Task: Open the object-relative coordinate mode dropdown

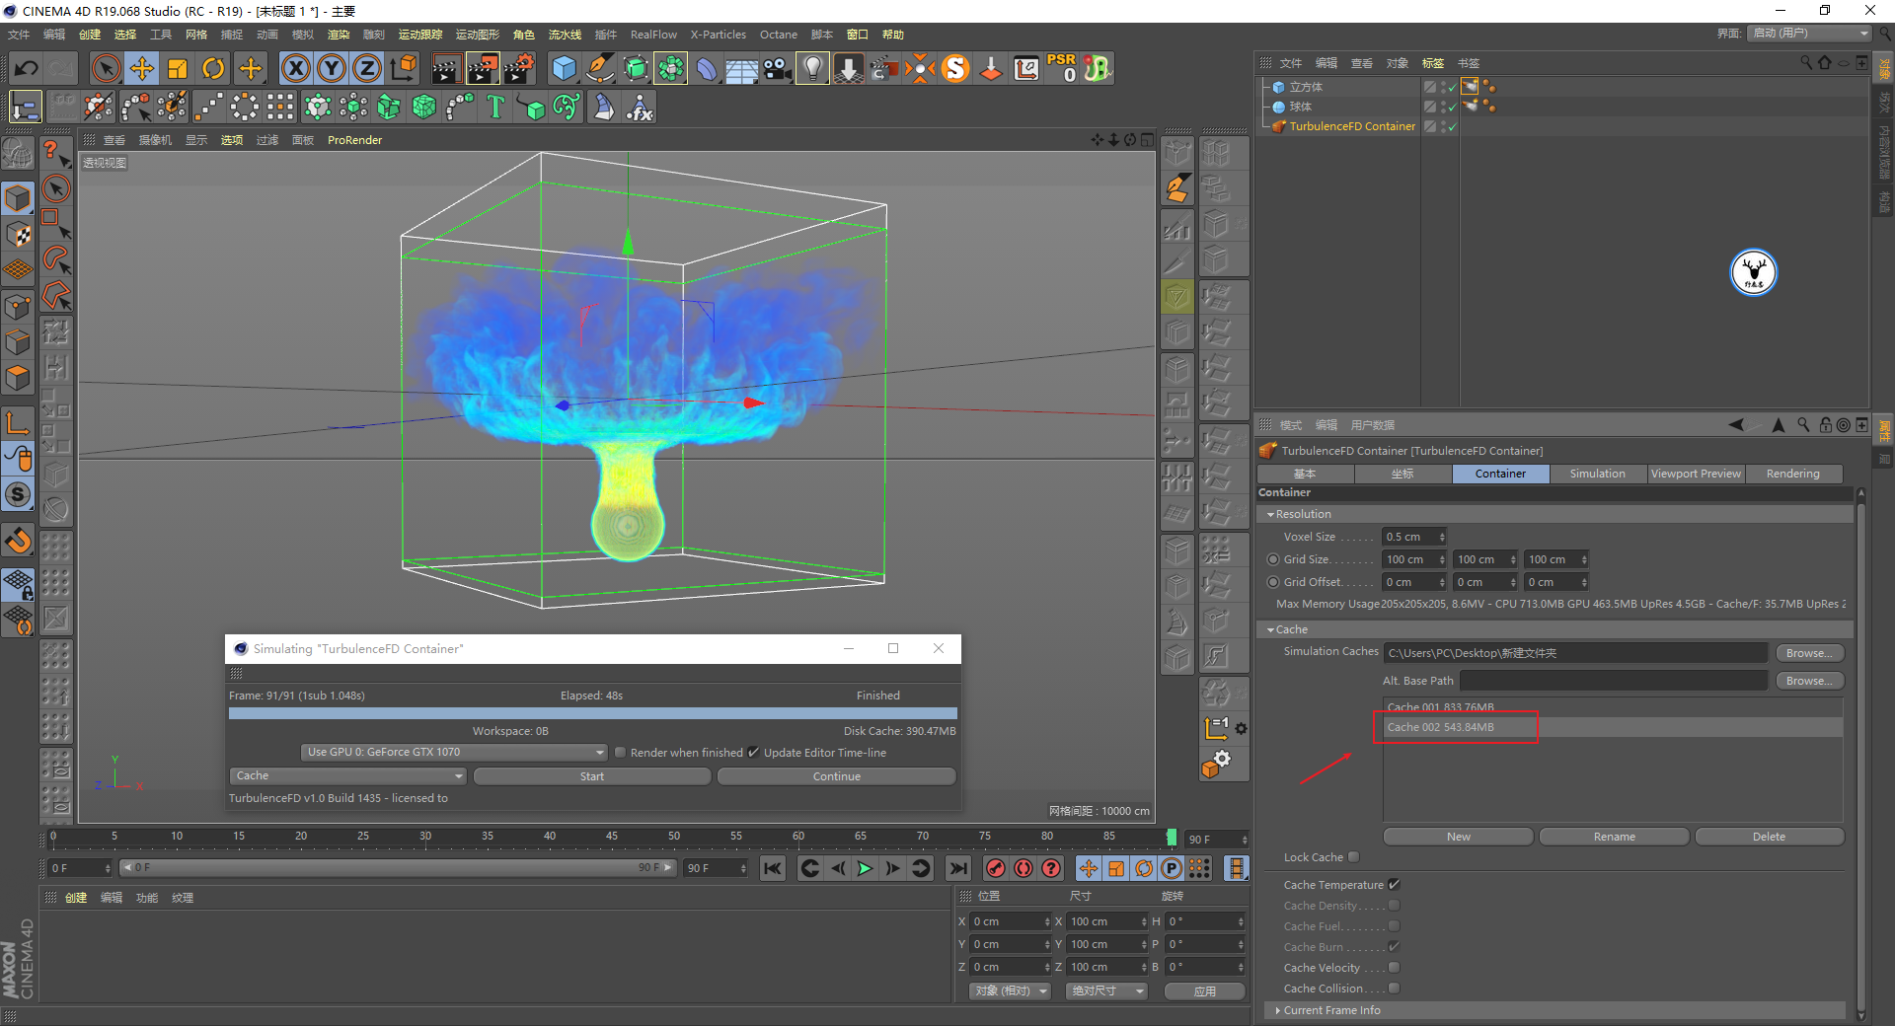Action: pyautogui.click(x=1011, y=991)
